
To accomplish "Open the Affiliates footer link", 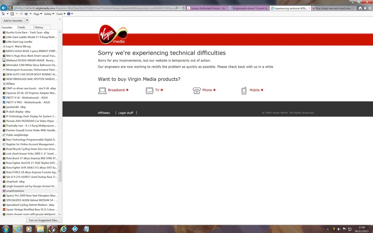I will coord(104,113).
